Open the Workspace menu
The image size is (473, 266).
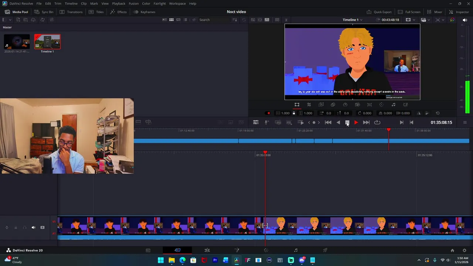tap(177, 3)
